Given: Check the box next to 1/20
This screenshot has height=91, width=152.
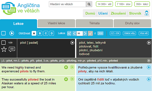Looking at the screenshot, I should coord(4,43).
